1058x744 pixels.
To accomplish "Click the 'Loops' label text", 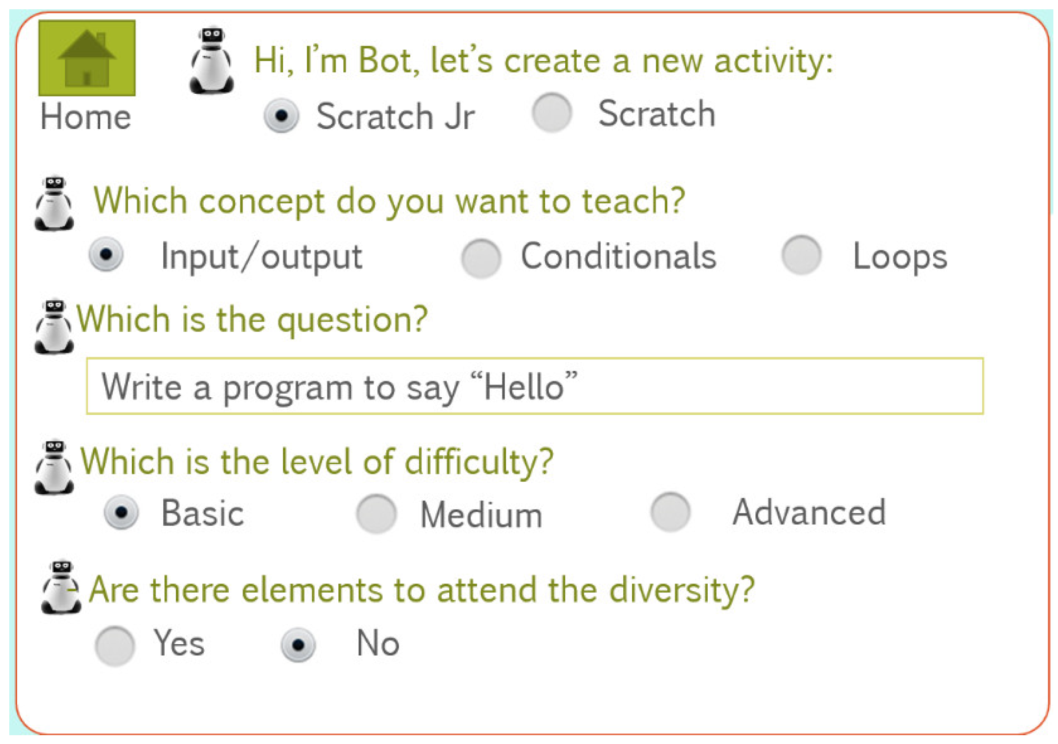I will [899, 257].
